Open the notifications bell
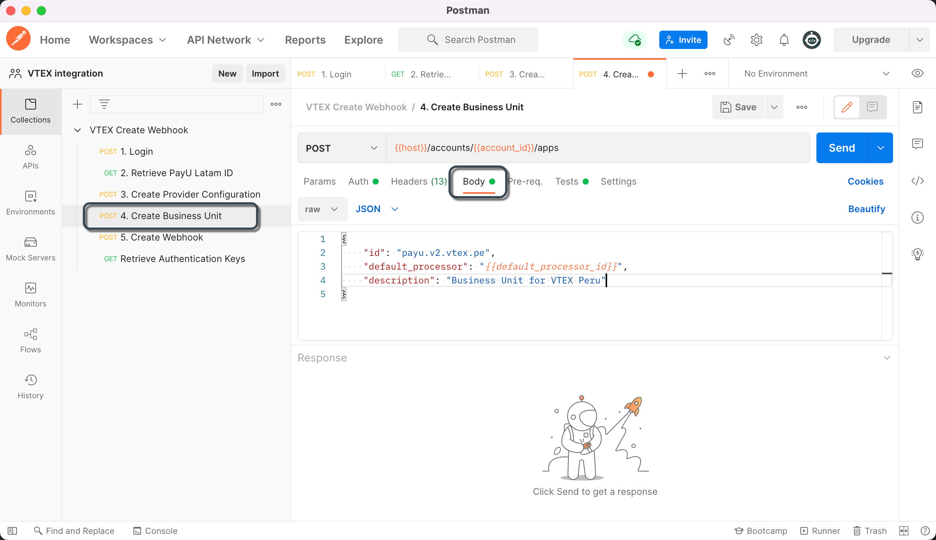 pyautogui.click(x=784, y=40)
